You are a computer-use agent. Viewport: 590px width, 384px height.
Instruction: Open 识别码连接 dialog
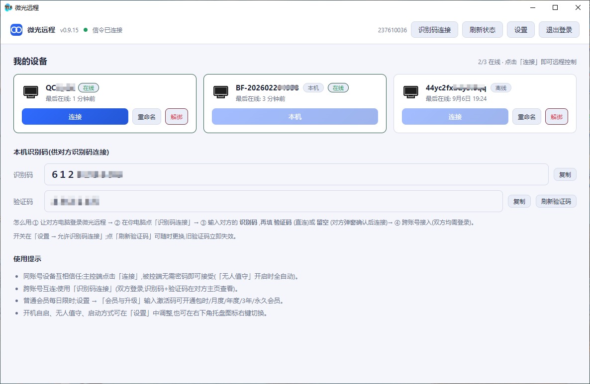434,30
